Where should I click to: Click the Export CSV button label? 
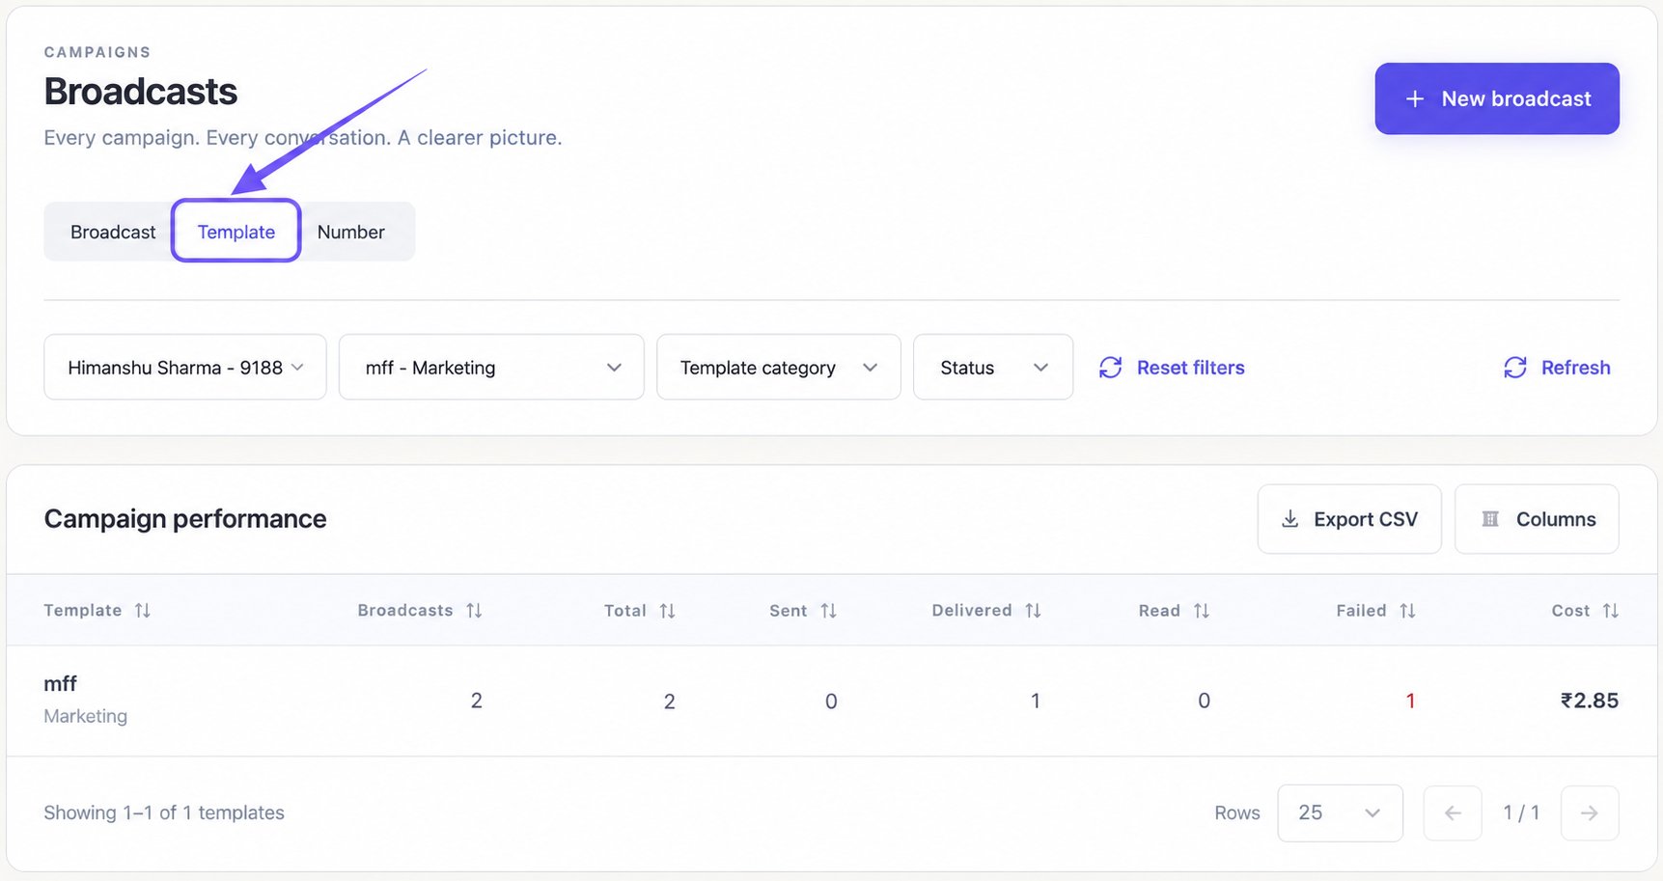1366,519
